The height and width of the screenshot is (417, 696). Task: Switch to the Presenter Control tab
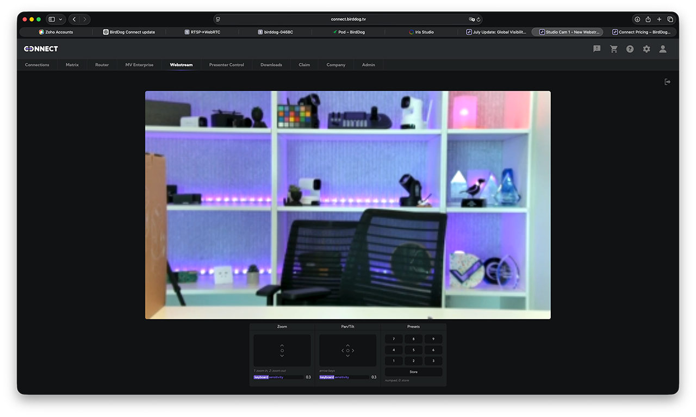tap(226, 65)
